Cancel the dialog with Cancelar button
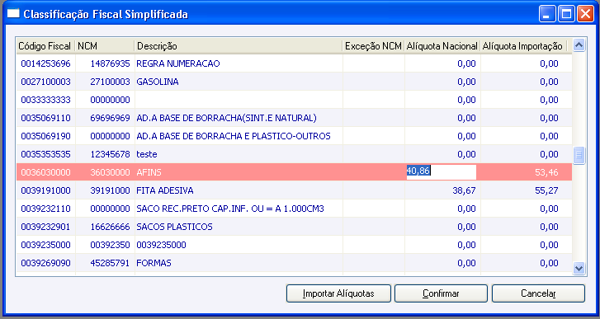The image size is (600, 319). click(538, 293)
